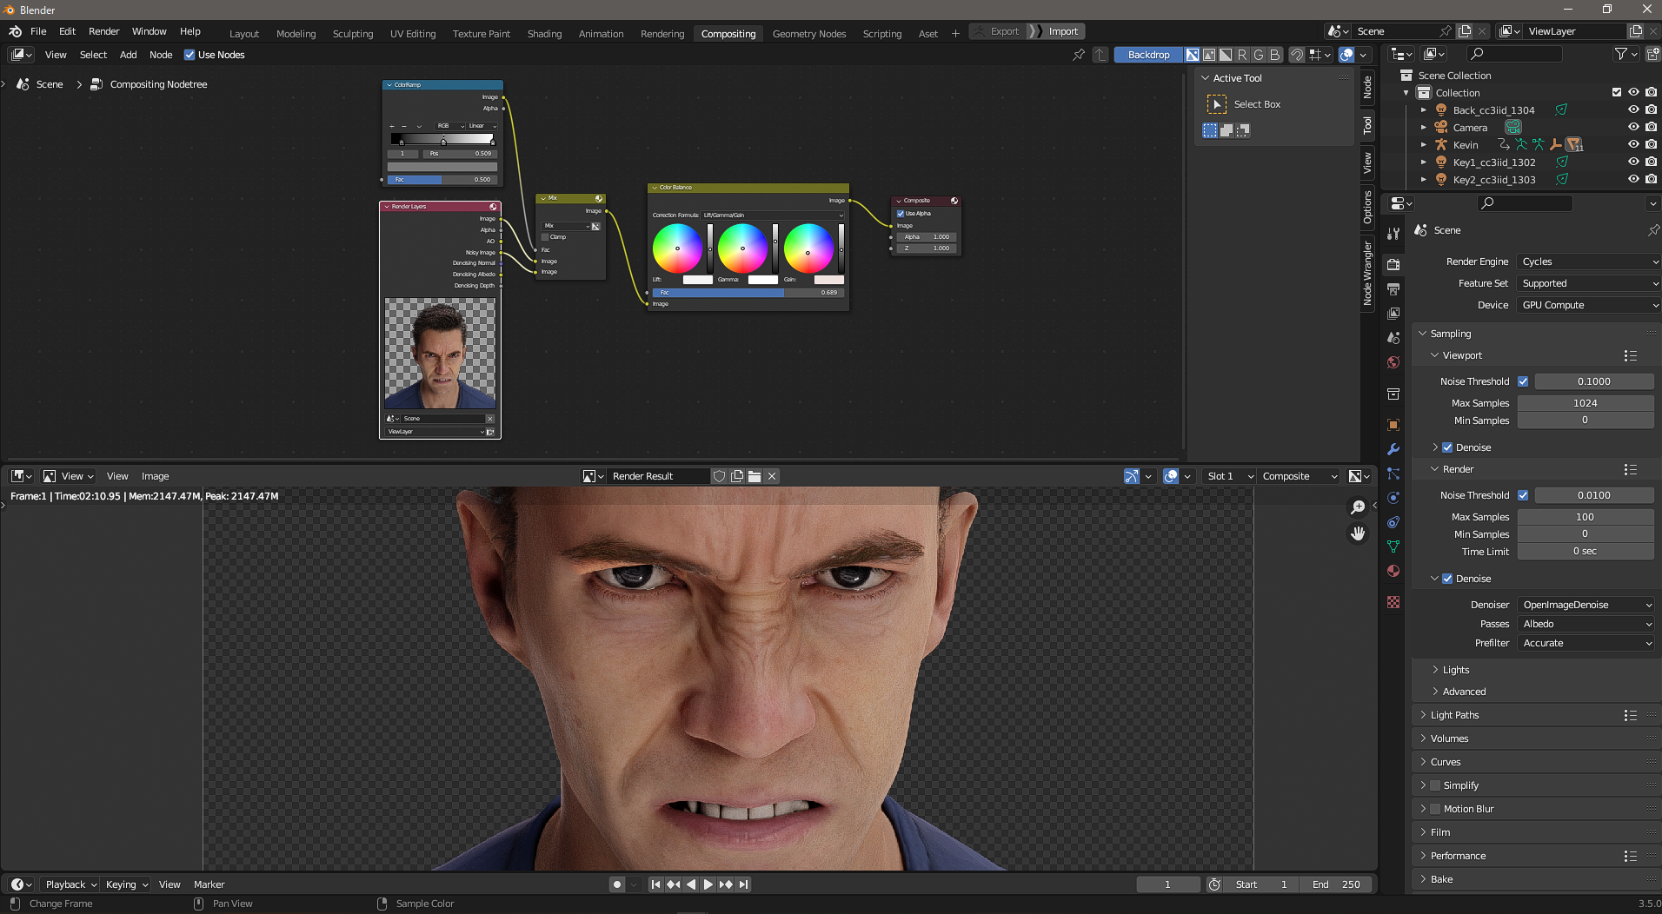Open the Object properties orange square tab
1662x914 pixels.
[x=1393, y=425]
